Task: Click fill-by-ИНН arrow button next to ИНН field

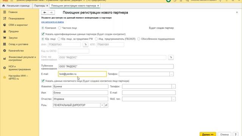Action: pyautogui.click(x=85, y=45)
